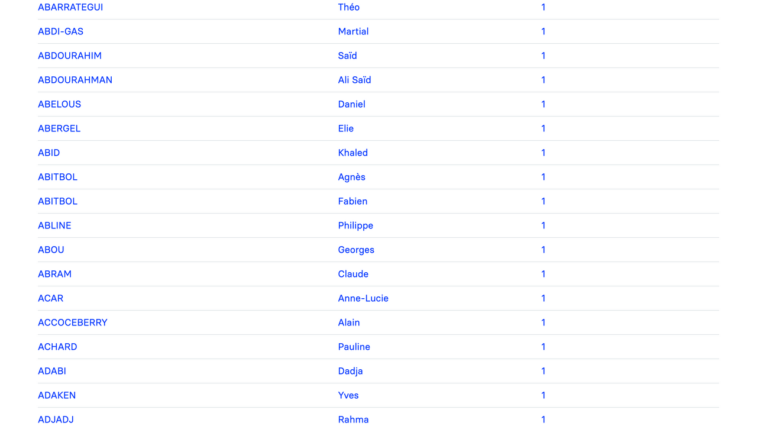The height and width of the screenshot is (426, 757).
Task: Open the ABDOURAHMAN surname link
Action: [x=75, y=80]
